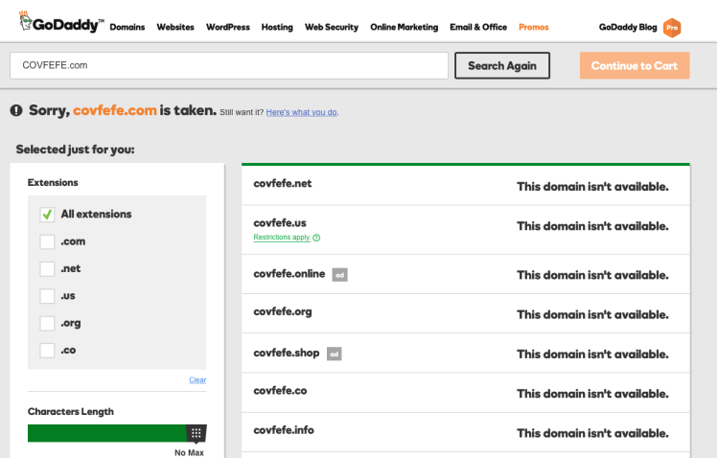Select the .co extension checkbox
717x458 pixels.
click(47, 351)
